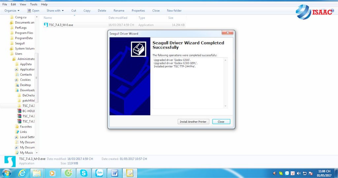338x178 pixels.
Task: Select the AppData folder
Action: coord(26,64)
